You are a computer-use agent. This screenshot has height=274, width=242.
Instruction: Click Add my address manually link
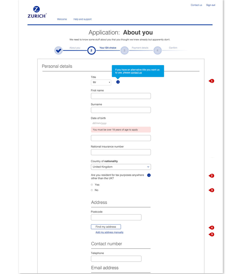110,232
